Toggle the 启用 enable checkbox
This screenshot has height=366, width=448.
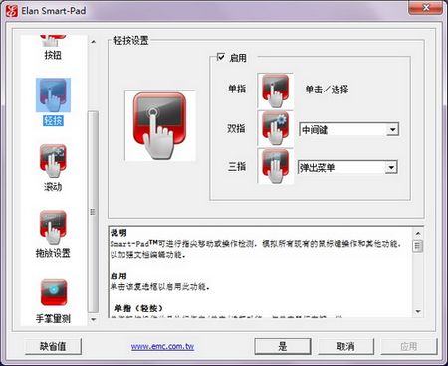[x=221, y=57]
